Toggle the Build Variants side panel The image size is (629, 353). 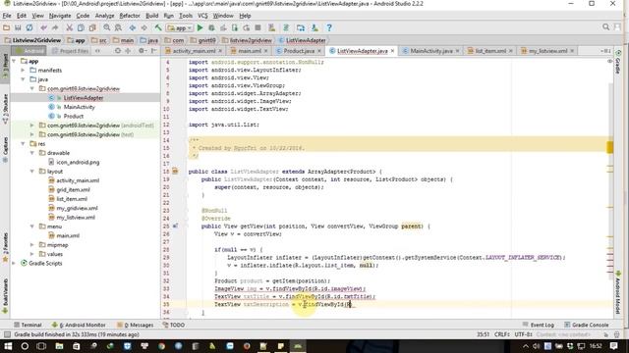(5, 296)
